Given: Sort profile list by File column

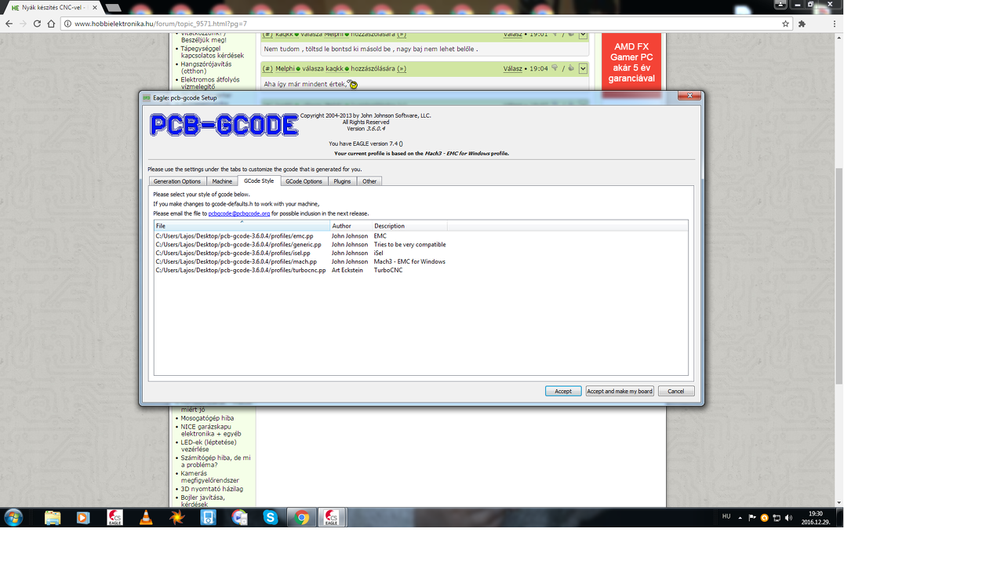Looking at the screenshot, I should [x=242, y=226].
